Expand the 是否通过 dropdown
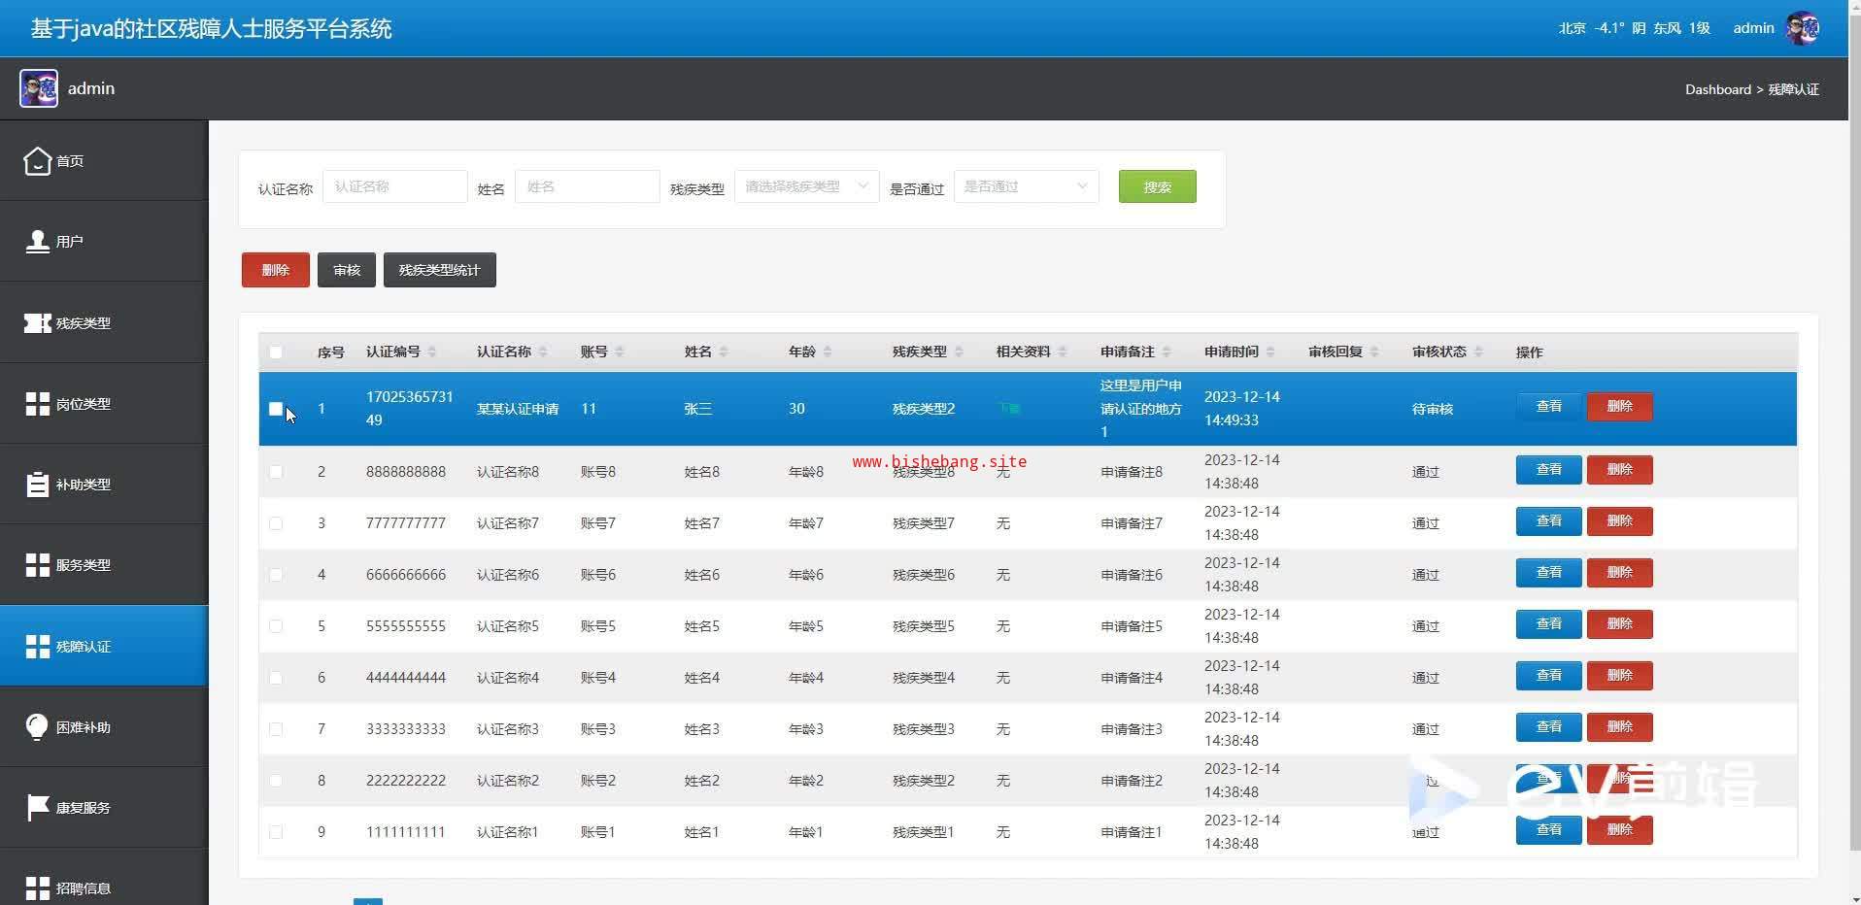The height and width of the screenshot is (905, 1861). (x=1026, y=186)
